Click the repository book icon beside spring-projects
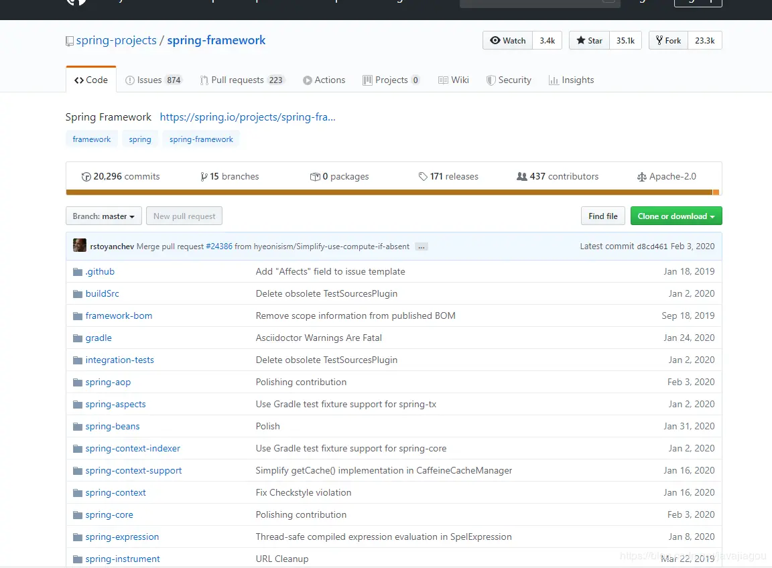This screenshot has width=772, height=568. (x=70, y=42)
